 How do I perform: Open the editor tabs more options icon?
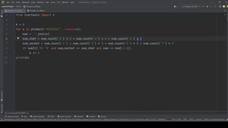click(225, 11)
